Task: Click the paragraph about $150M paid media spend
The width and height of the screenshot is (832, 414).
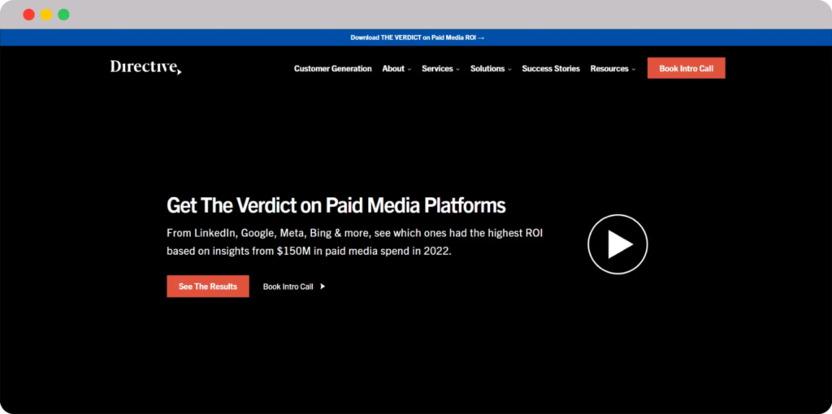Action: click(x=354, y=242)
